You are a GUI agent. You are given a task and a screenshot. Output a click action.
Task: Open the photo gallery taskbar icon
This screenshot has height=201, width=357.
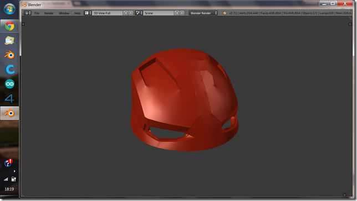click(x=9, y=41)
